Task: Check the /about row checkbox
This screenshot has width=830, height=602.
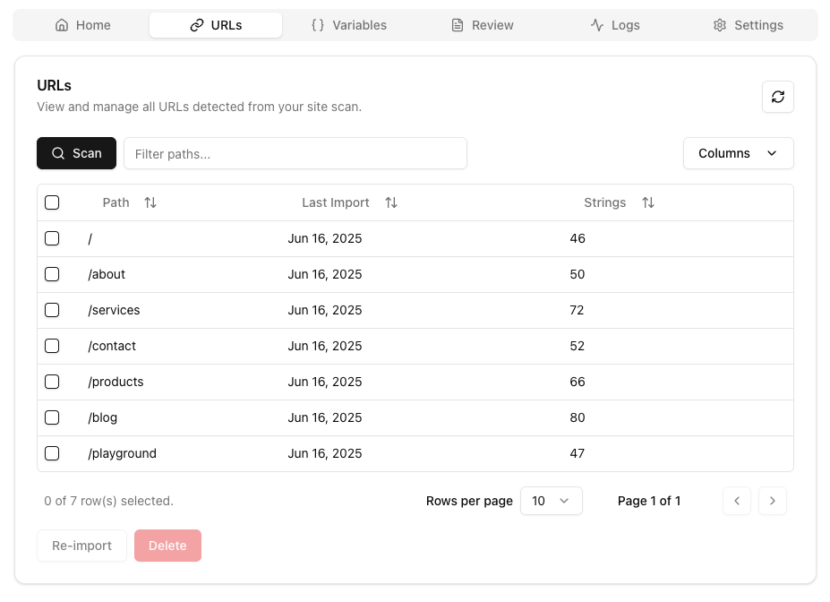Action: click(52, 274)
